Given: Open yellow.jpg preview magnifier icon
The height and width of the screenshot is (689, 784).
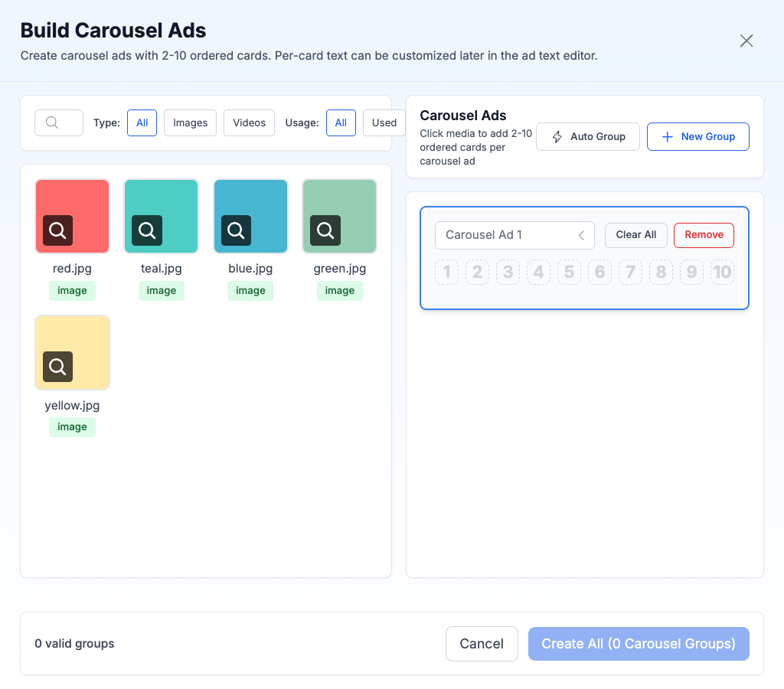Looking at the screenshot, I should pos(57,367).
